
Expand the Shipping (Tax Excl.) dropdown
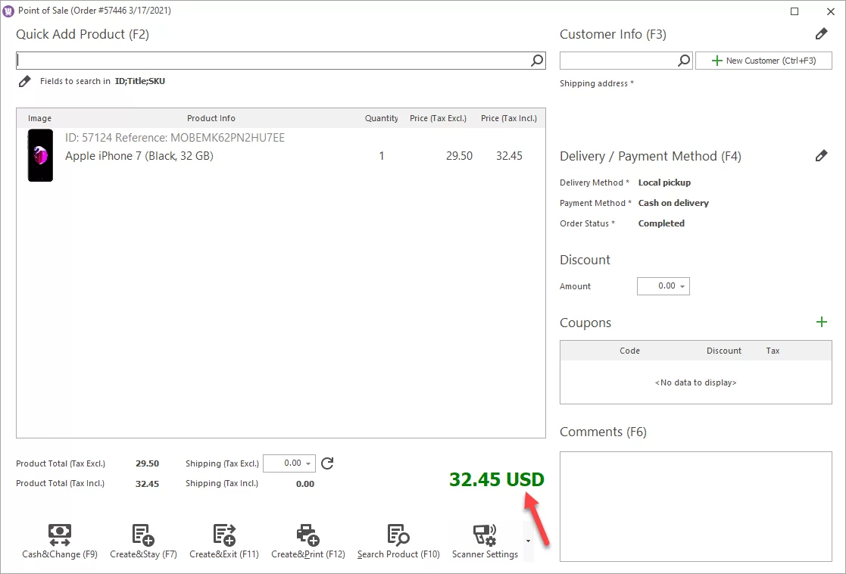coord(310,463)
